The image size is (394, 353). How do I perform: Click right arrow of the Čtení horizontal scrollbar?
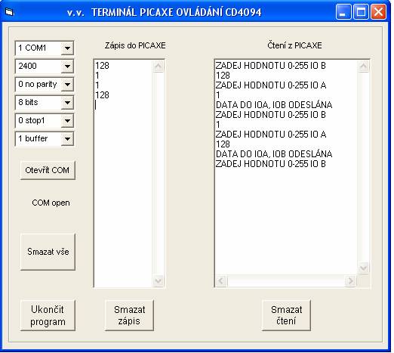click(x=350, y=280)
